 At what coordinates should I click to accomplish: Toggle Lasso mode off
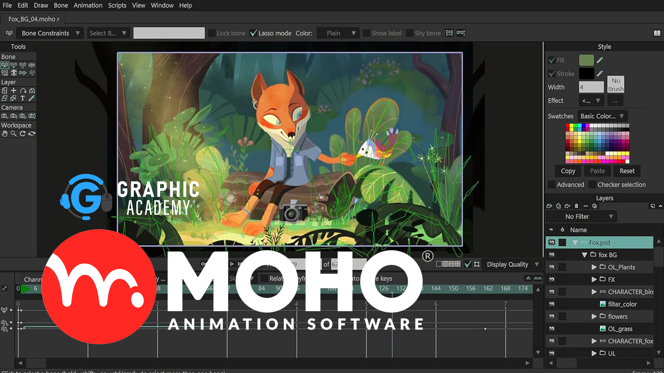pos(253,33)
